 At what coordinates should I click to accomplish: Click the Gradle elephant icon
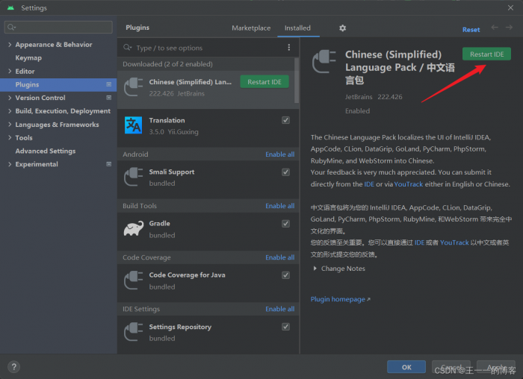[x=134, y=229]
